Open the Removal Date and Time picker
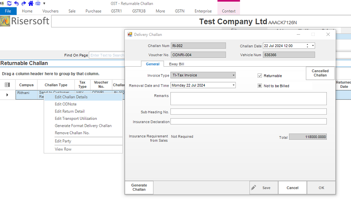Viewport: 351px width, 208px height. (234, 85)
